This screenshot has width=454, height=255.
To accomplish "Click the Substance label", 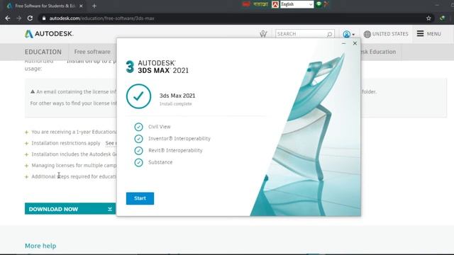I will click(x=160, y=162).
